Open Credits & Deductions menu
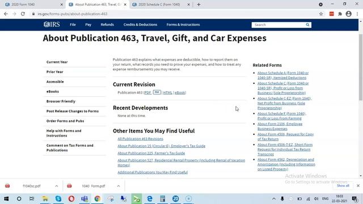Viewport: 363px width, 204px height. (x=140, y=24)
